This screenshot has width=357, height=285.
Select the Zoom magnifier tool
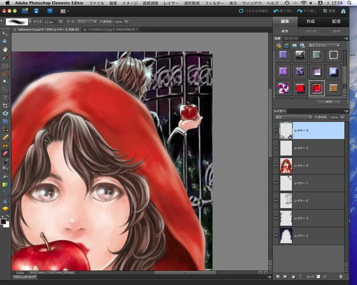(x=5, y=41)
